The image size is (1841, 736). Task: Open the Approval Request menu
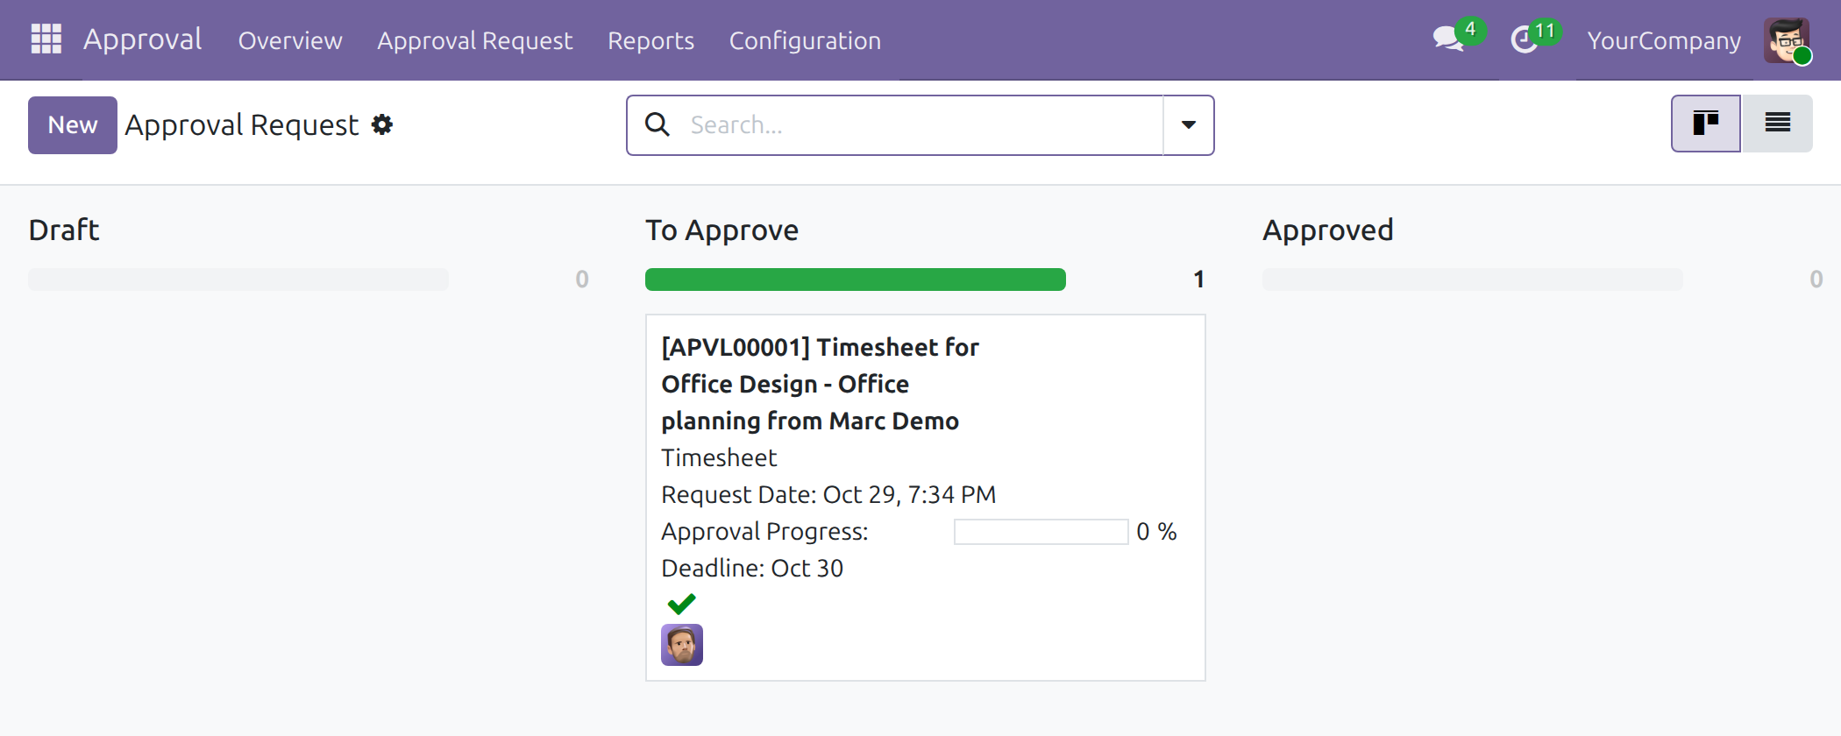click(x=474, y=40)
